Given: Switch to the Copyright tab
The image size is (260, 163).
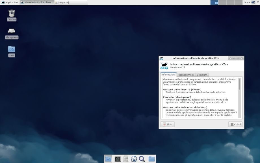Looking at the screenshot, I should click(x=202, y=75).
